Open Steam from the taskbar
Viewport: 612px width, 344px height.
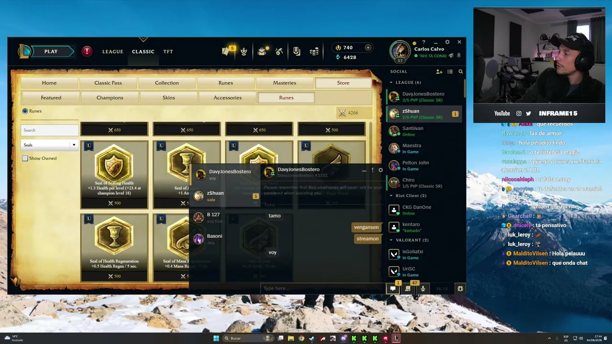pos(312,338)
